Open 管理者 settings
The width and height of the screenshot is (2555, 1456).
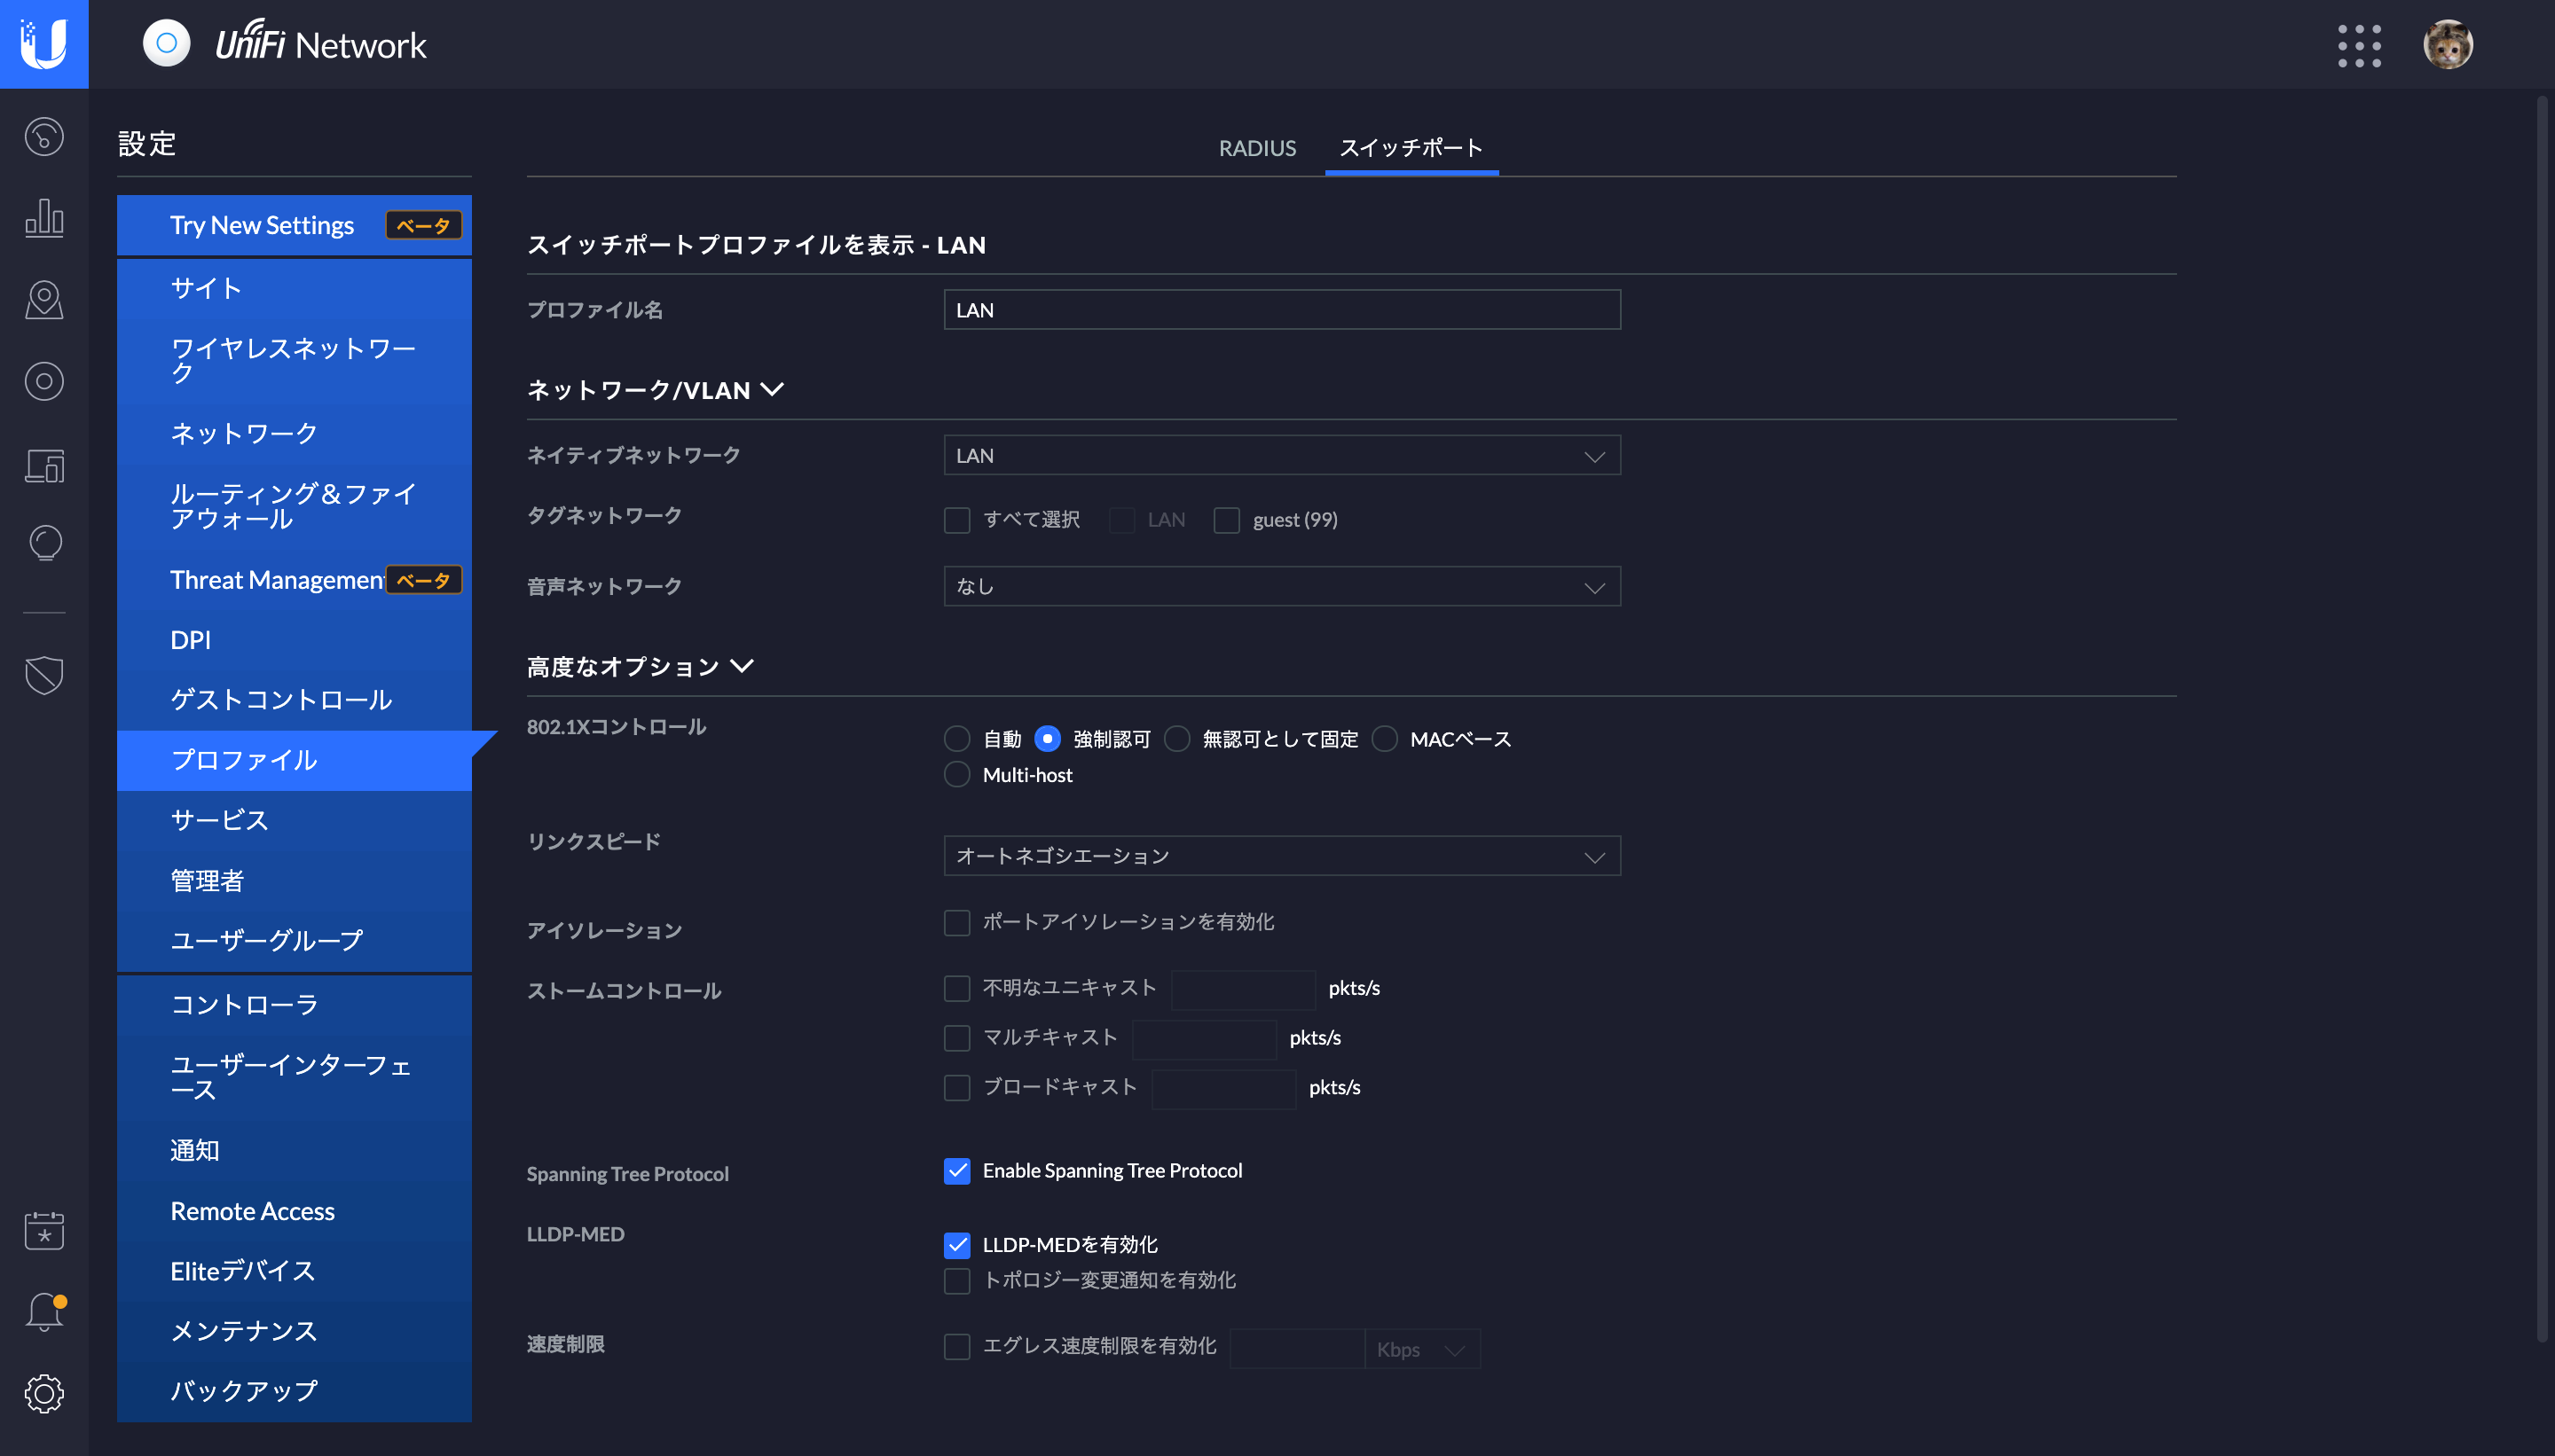pyautogui.click(x=295, y=881)
